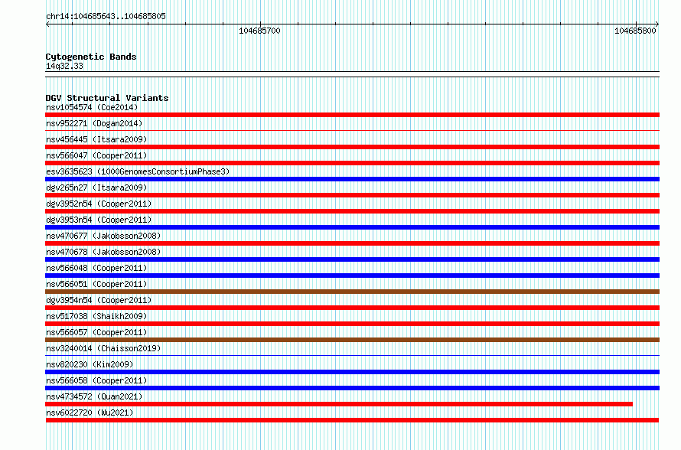Open nsv566047 (Cooper2011) variant label
681x450 pixels.
[96, 155]
